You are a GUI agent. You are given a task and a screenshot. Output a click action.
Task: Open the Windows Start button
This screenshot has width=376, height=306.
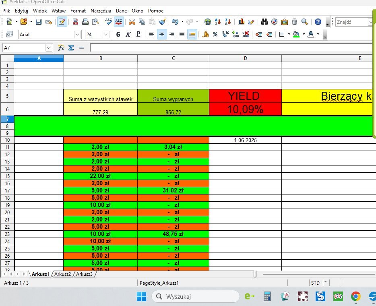click(x=141, y=297)
